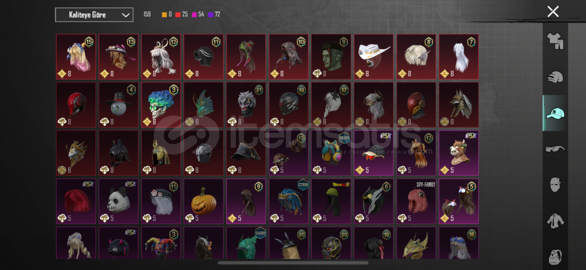
Task: Select the blue-haired joker mask item
Action: coord(161,105)
